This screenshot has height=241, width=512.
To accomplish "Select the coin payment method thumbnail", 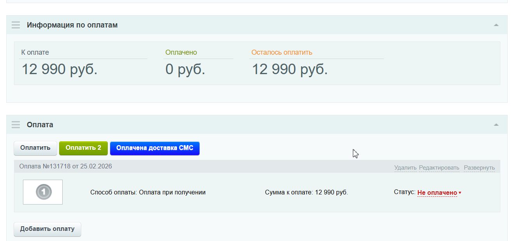I will point(43,191).
